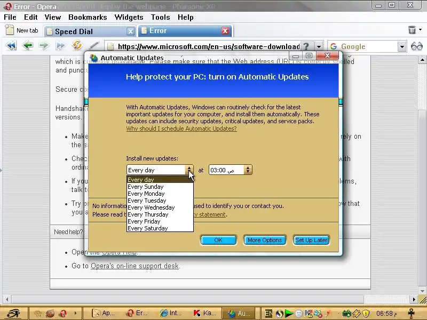Viewport: 427px width, 320px height.
Task: Click the Au... Automatic Updates taskbar button
Action: (238, 313)
